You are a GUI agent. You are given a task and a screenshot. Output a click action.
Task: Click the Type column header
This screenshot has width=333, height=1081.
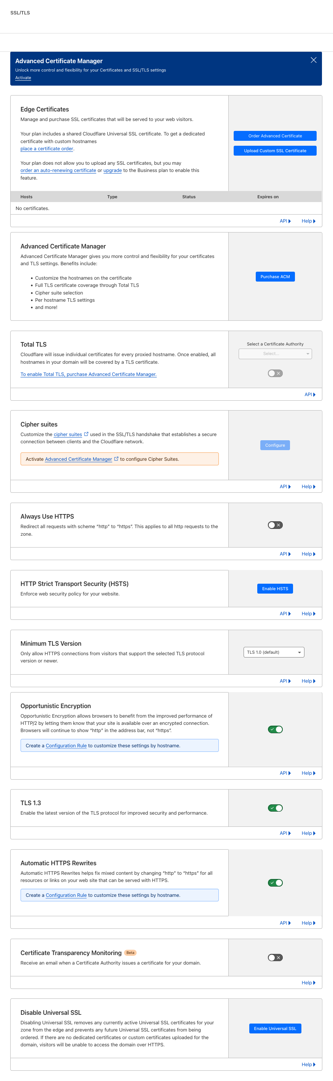(112, 197)
